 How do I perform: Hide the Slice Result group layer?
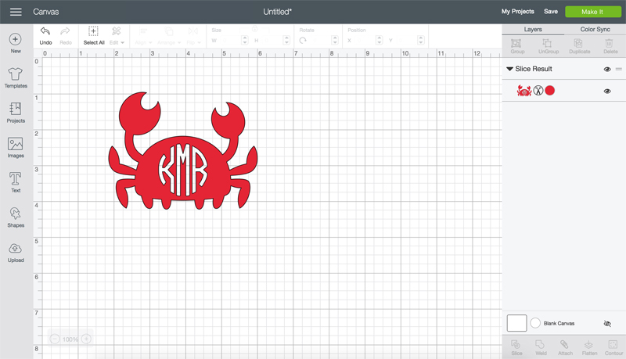pyautogui.click(x=607, y=69)
